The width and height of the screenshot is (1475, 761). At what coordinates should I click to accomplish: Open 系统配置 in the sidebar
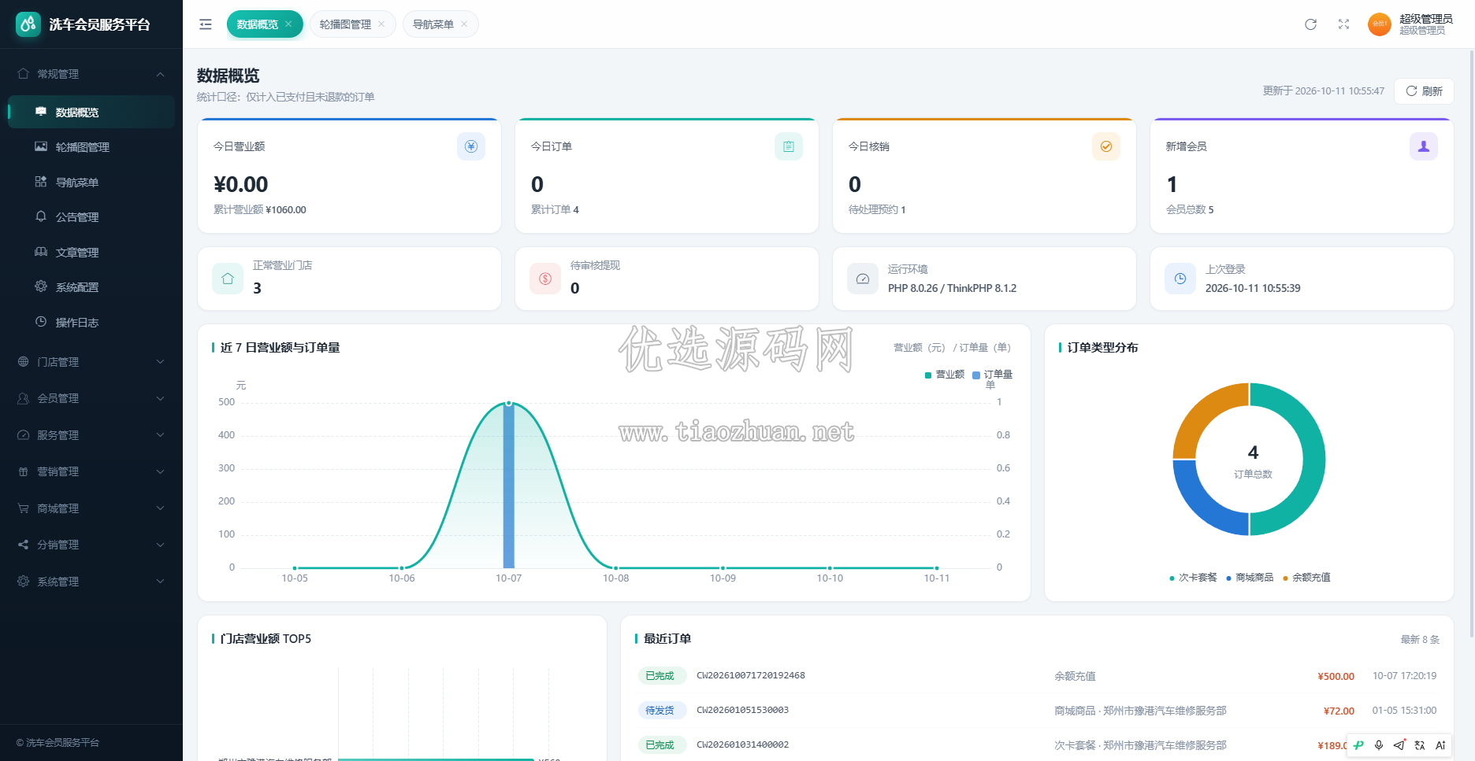pyautogui.click(x=91, y=287)
